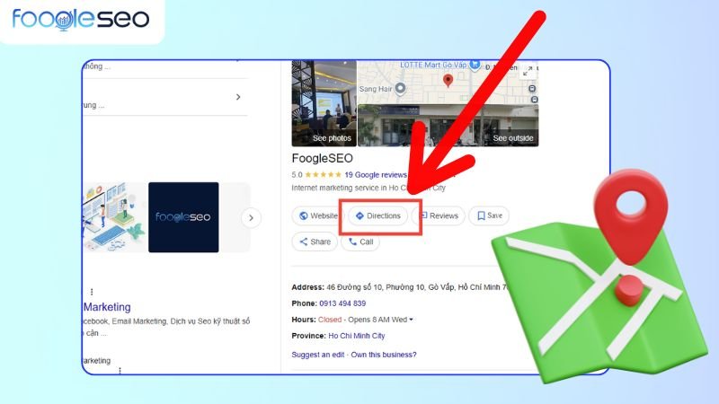719x404 pixels.
Task: Click the red map location pin
Action: pos(448,82)
